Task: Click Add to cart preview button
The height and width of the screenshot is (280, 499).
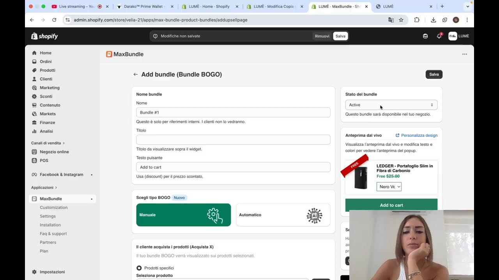Action: pyautogui.click(x=391, y=205)
